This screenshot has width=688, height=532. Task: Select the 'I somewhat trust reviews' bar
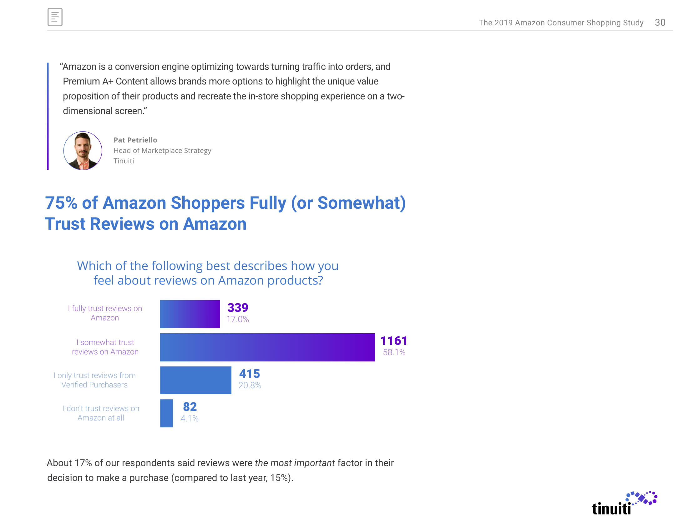tap(267, 347)
